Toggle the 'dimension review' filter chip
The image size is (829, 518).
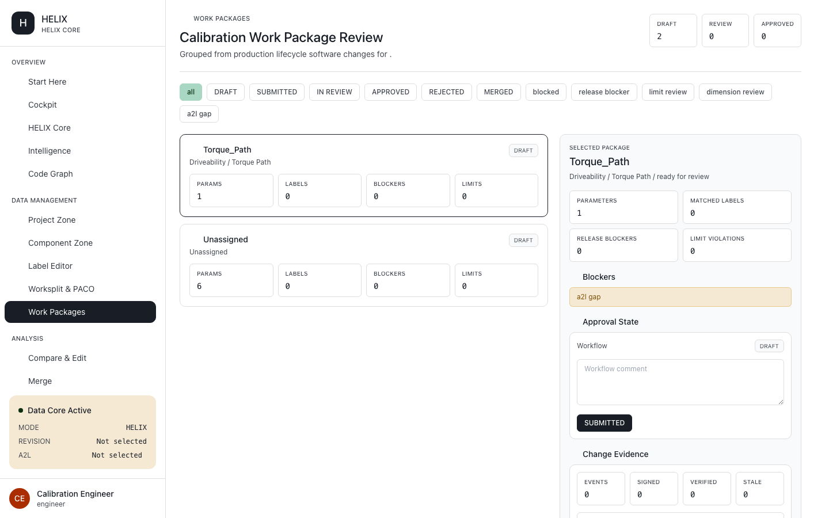coord(735,92)
